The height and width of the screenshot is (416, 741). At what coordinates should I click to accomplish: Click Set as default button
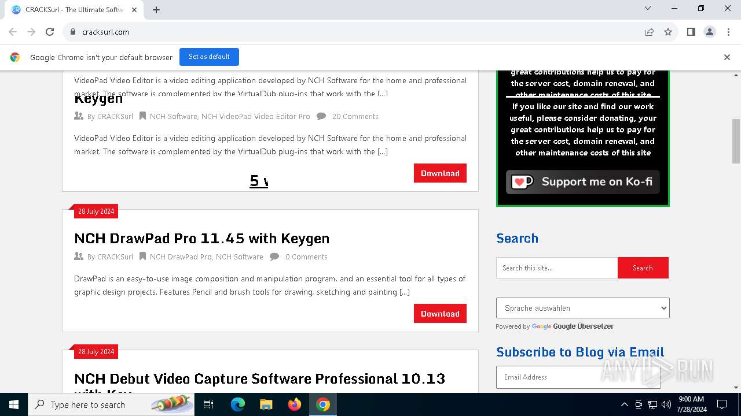coord(209,57)
